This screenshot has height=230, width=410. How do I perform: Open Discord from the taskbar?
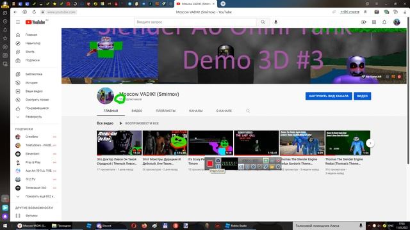[104, 226]
